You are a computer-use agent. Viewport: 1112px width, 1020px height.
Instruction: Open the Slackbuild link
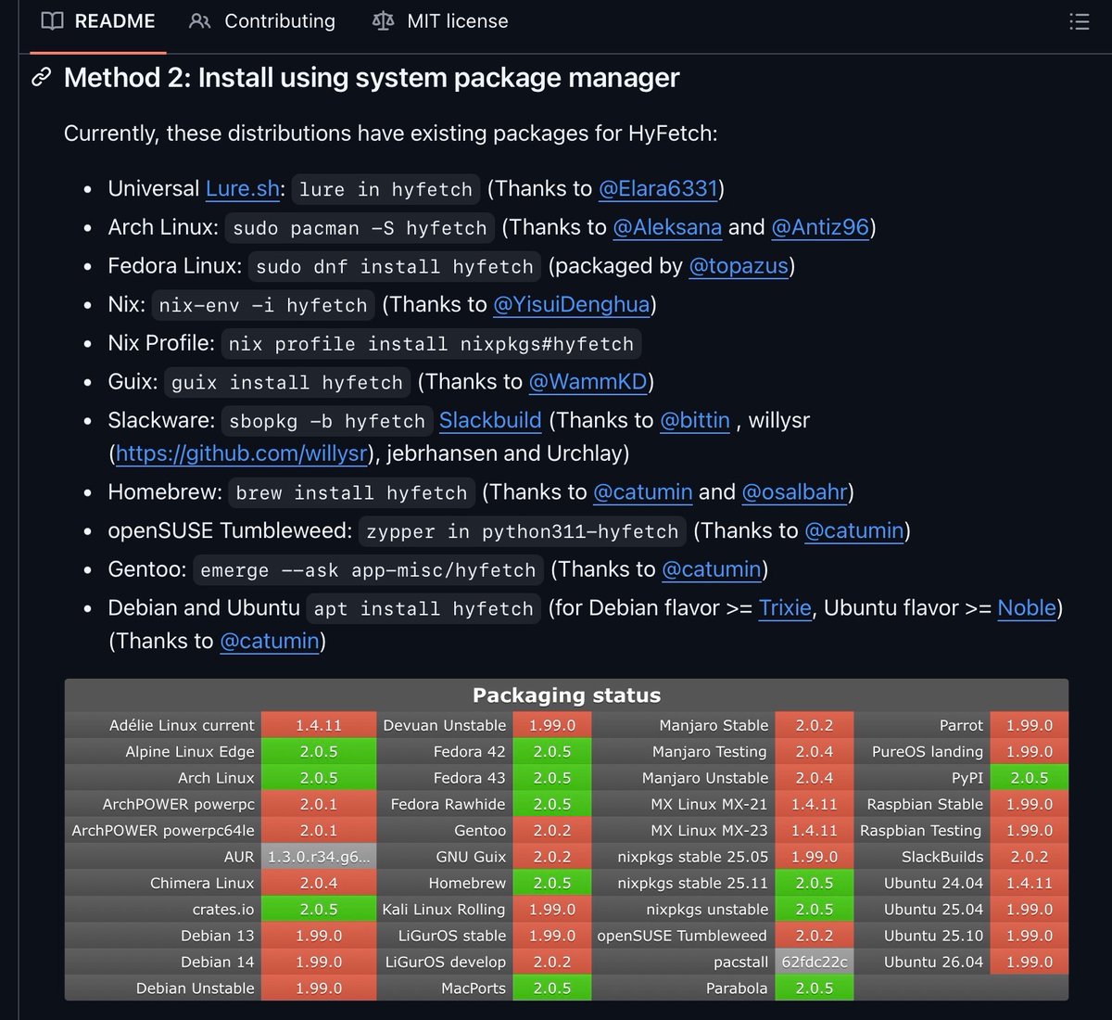(x=490, y=420)
